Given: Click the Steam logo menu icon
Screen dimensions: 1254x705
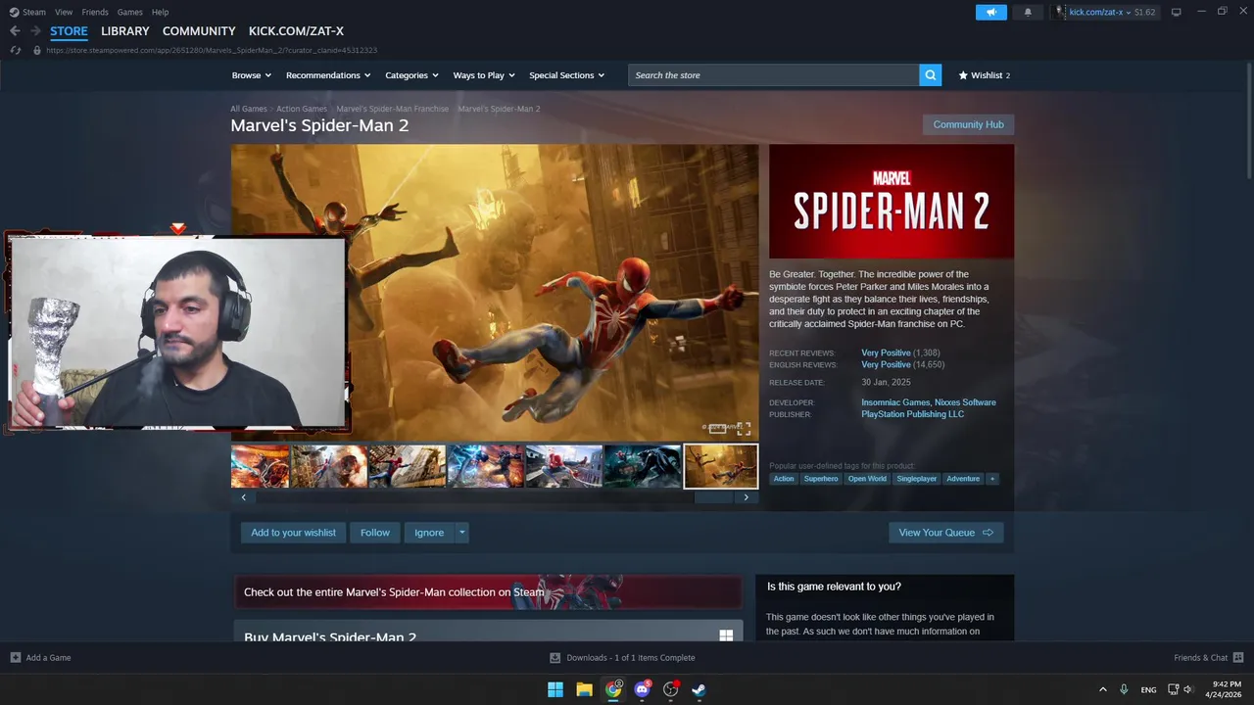Looking at the screenshot, I should point(14,12).
